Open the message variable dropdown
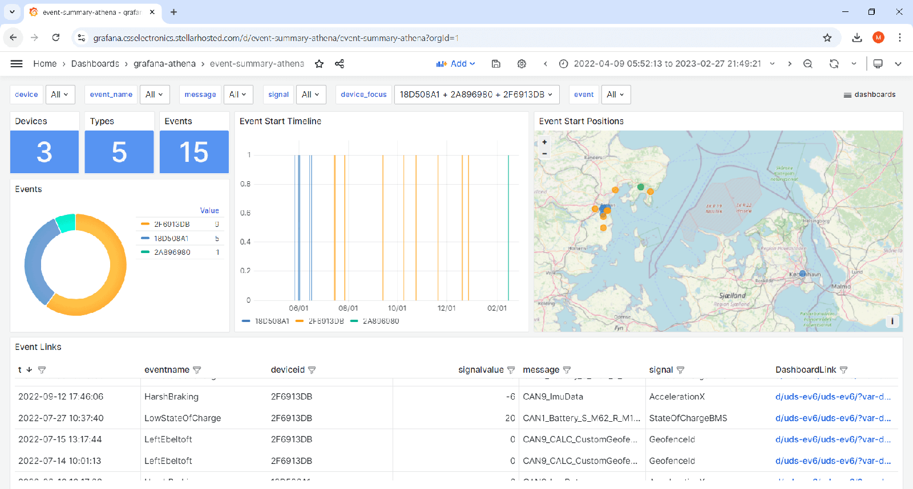Image resolution: width=913 pixels, height=489 pixels. [x=238, y=95]
